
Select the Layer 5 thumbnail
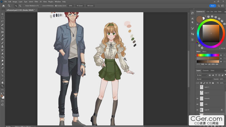coord(202,93)
